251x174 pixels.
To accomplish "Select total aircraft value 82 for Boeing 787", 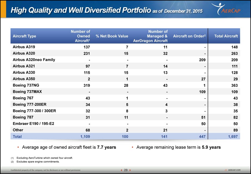I will [235, 117].
